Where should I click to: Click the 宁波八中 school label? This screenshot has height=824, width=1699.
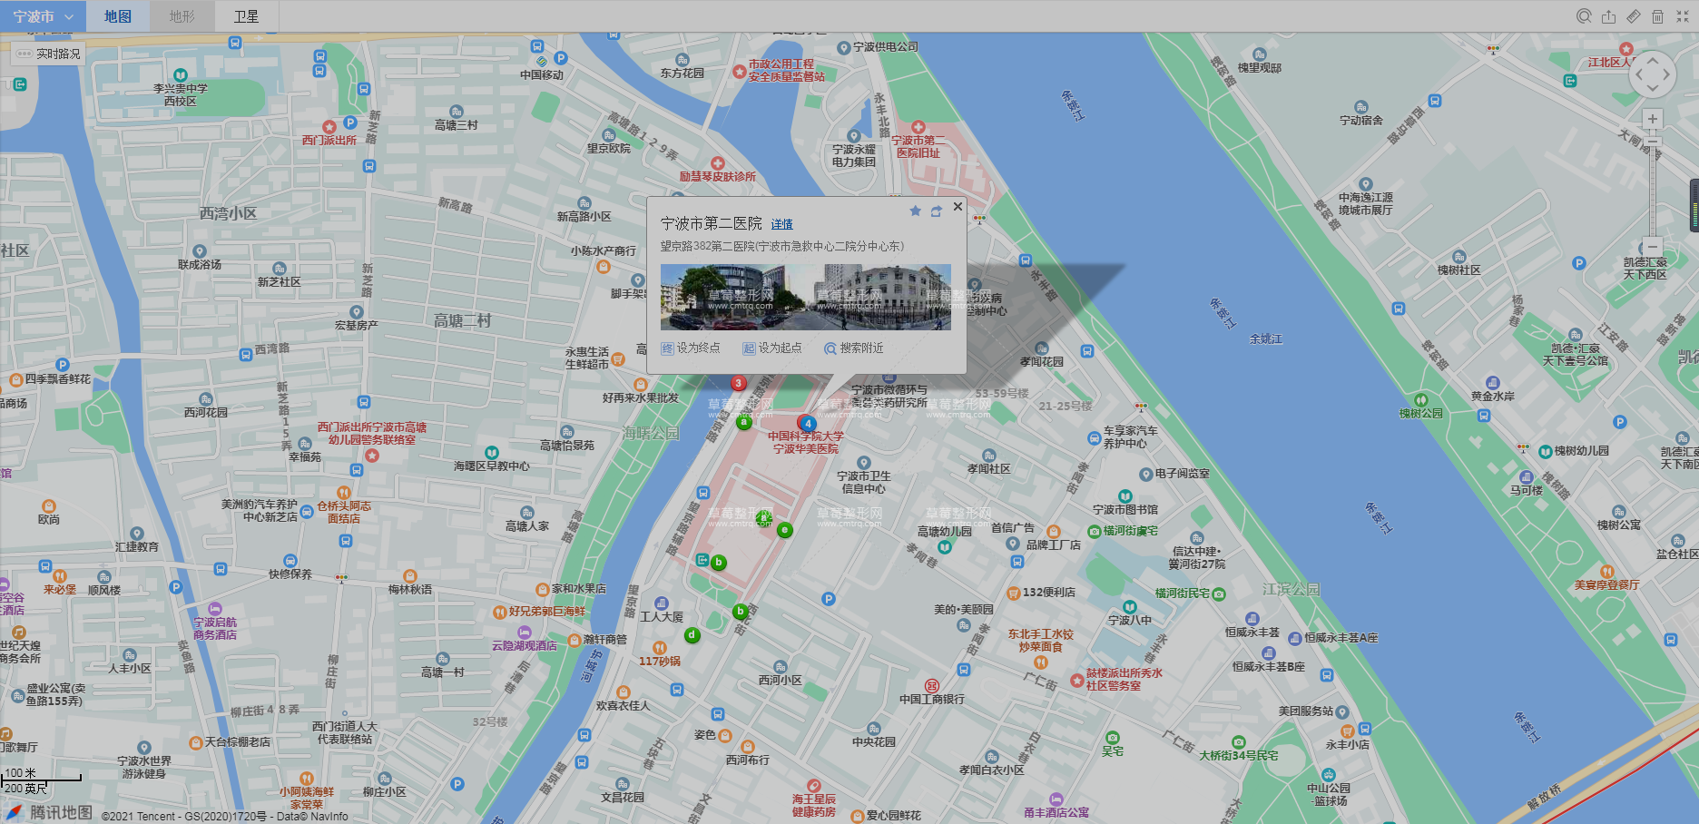[x=1130, y=621]
